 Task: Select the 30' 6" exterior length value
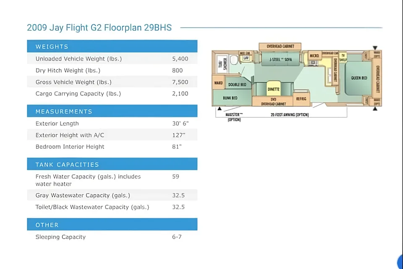[181, 124]
